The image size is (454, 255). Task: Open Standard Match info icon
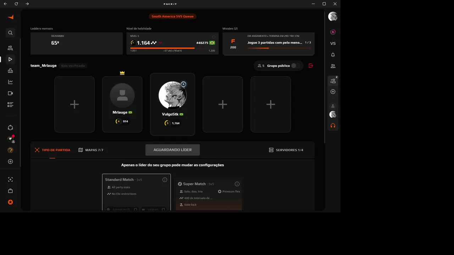pos(165,180)
